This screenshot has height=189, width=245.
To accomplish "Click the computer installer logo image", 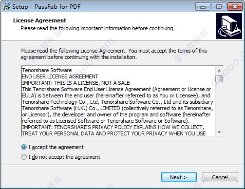I will click(229, 26).
